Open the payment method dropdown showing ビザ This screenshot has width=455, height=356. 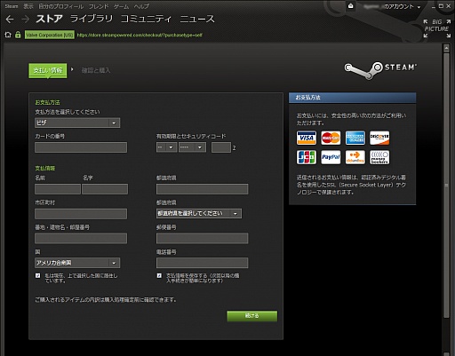77,123
